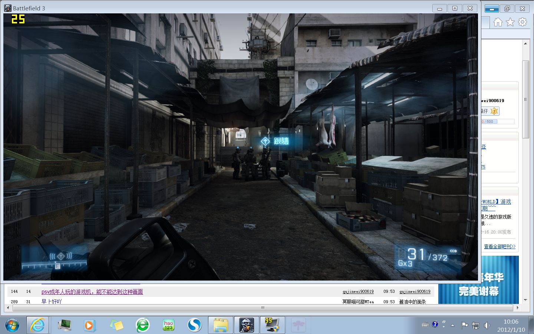Click the faded pink dragonfly taskbar icon
534x334 pixels.
tap(299, 325)
